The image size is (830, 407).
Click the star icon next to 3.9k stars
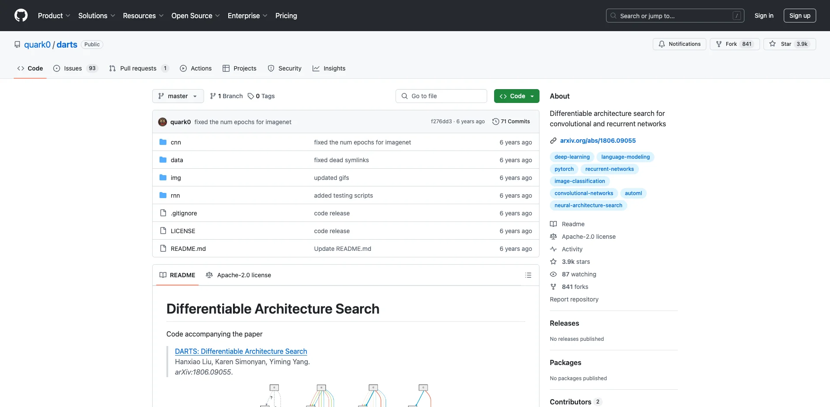point(553,262)
